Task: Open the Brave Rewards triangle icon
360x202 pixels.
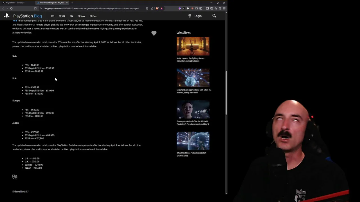Action: click(162, 8)
